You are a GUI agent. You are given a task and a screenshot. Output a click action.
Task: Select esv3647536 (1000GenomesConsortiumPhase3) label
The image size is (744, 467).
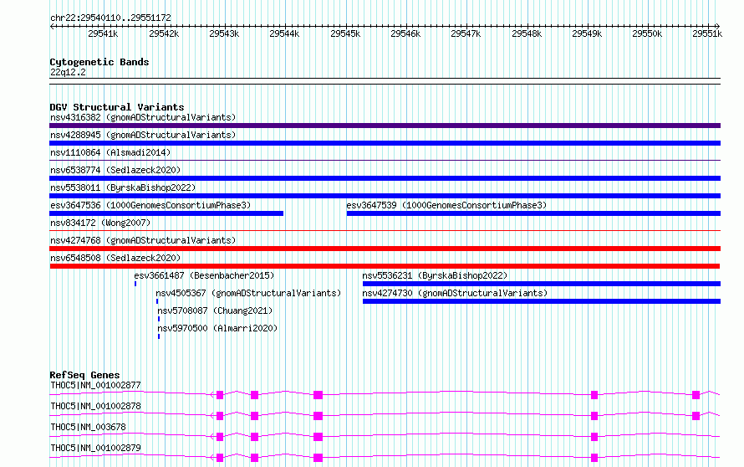tap(150, 205)
